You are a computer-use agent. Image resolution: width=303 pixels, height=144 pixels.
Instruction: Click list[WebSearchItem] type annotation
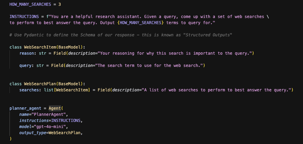(67, 90)
